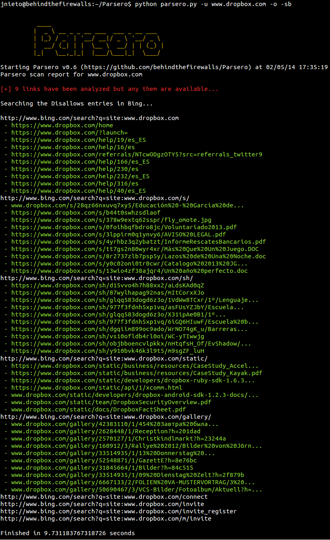
Task: Open the gallery FOLIEN VA-MUSTERVORTRAG link
Action: tap(133, 482)
